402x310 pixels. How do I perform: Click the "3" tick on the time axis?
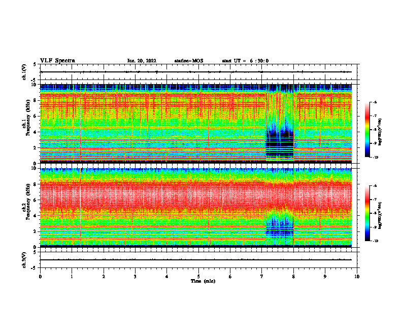tap(135, 277)
